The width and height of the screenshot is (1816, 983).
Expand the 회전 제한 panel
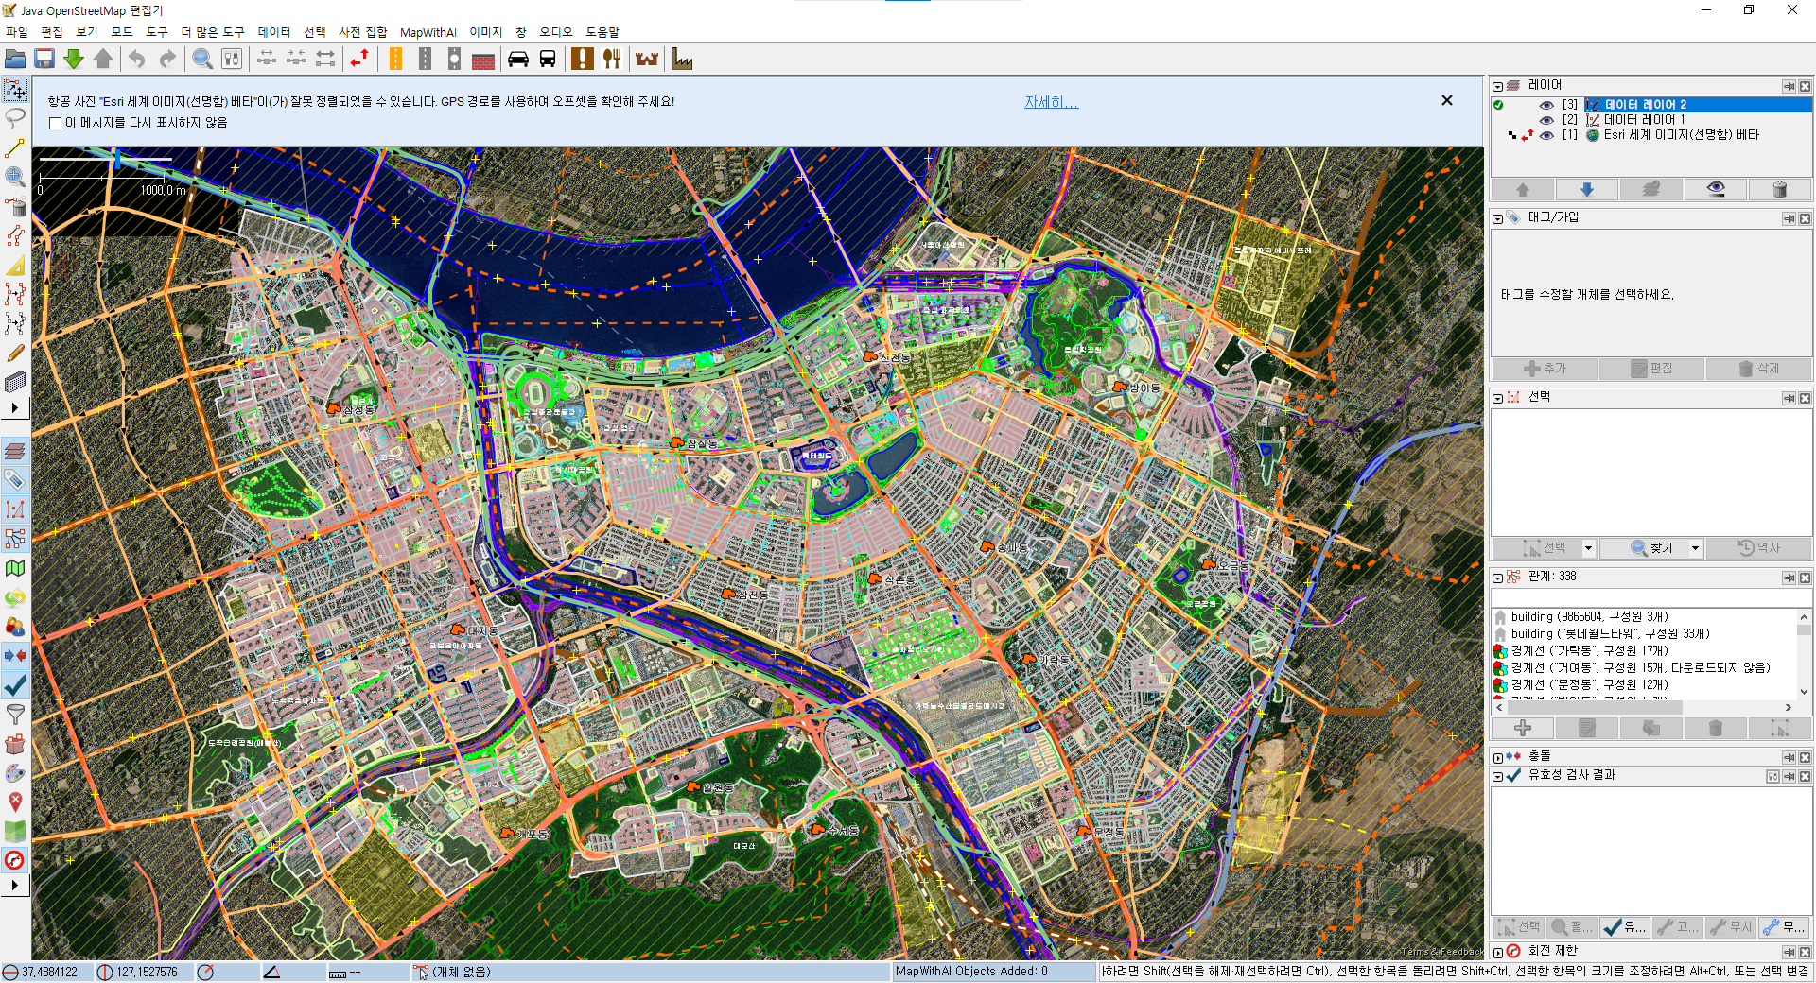(1498, 952)
